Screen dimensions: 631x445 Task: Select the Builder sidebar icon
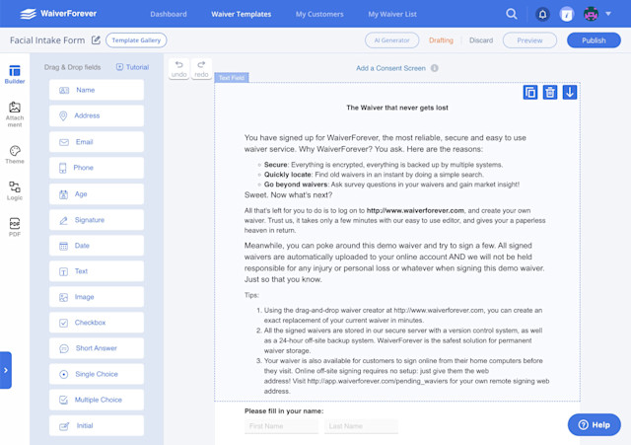tap(15, 75)
